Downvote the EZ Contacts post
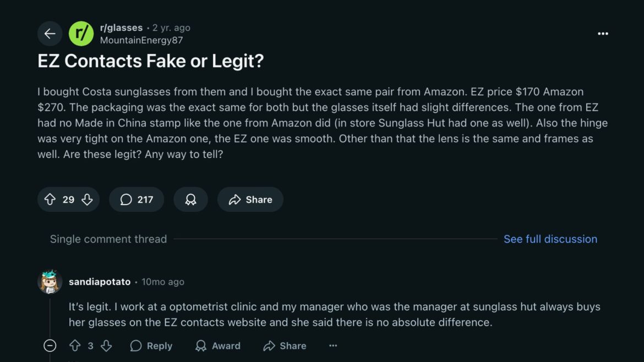Screen dimensions: 644x362 [x=87, y=200]
